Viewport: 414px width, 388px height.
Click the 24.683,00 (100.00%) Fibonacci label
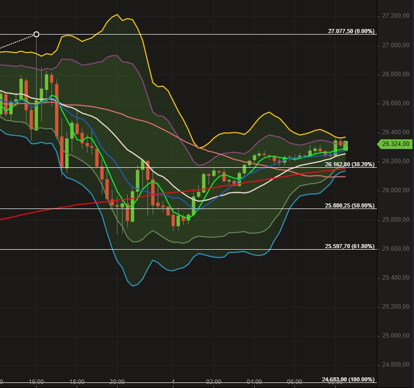point(348,379)
